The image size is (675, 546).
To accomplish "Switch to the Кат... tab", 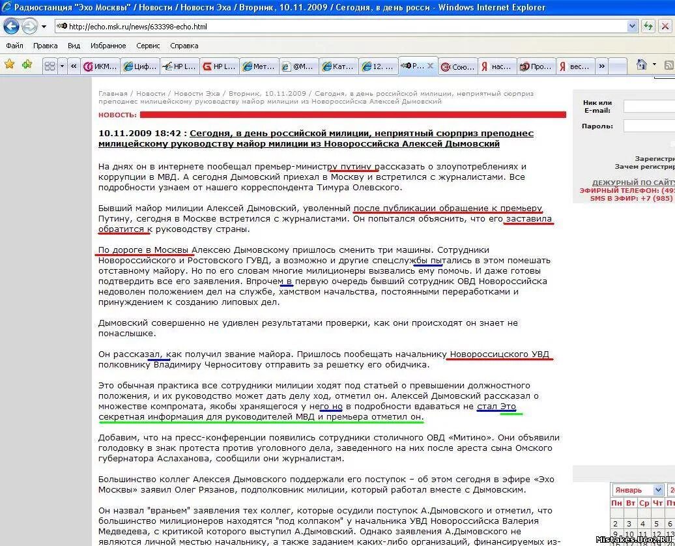I will pyautogui.click(x=338, y=66).
